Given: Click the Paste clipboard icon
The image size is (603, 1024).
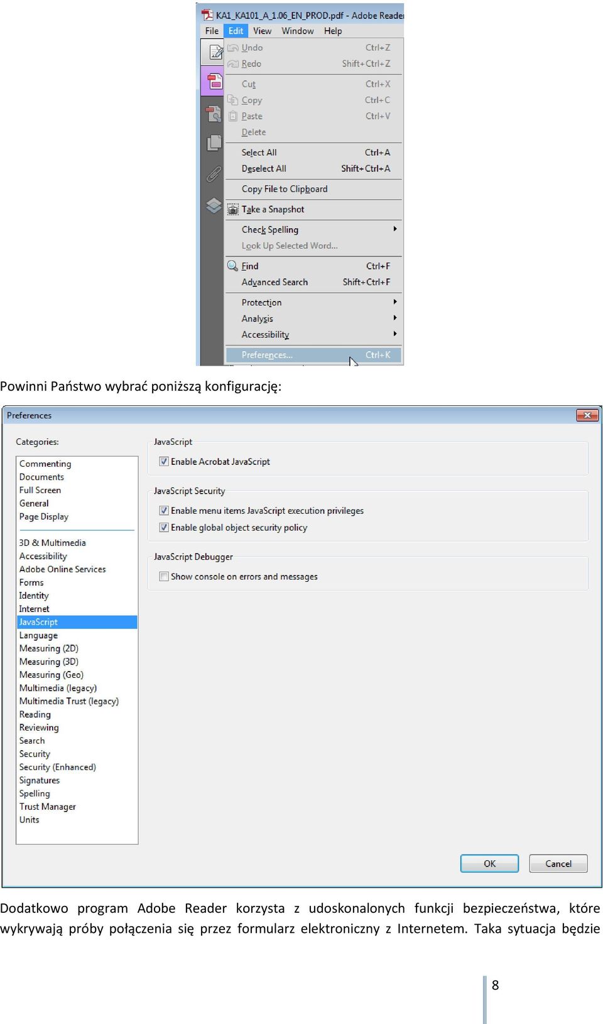Looking at the screenshot, I should pyautogui.click(x=233, y=116).
